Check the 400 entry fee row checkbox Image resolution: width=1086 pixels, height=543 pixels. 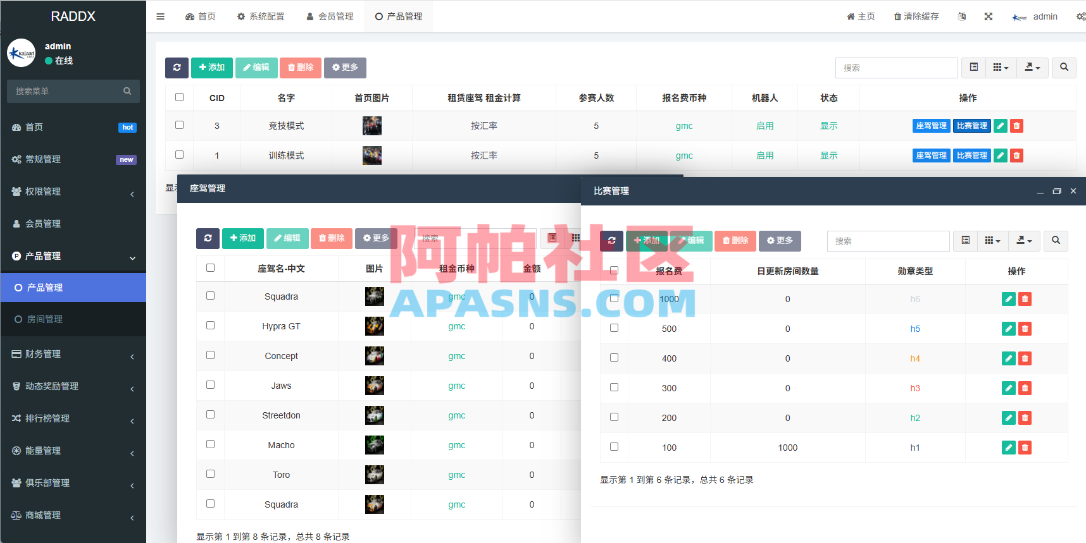coord(615,358)
